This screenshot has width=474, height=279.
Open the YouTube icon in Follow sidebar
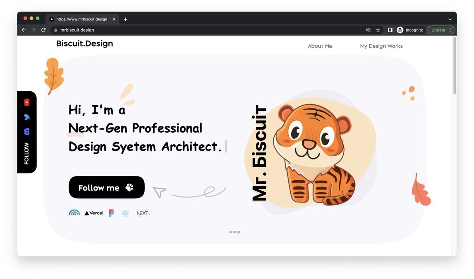tap(27, 102)
